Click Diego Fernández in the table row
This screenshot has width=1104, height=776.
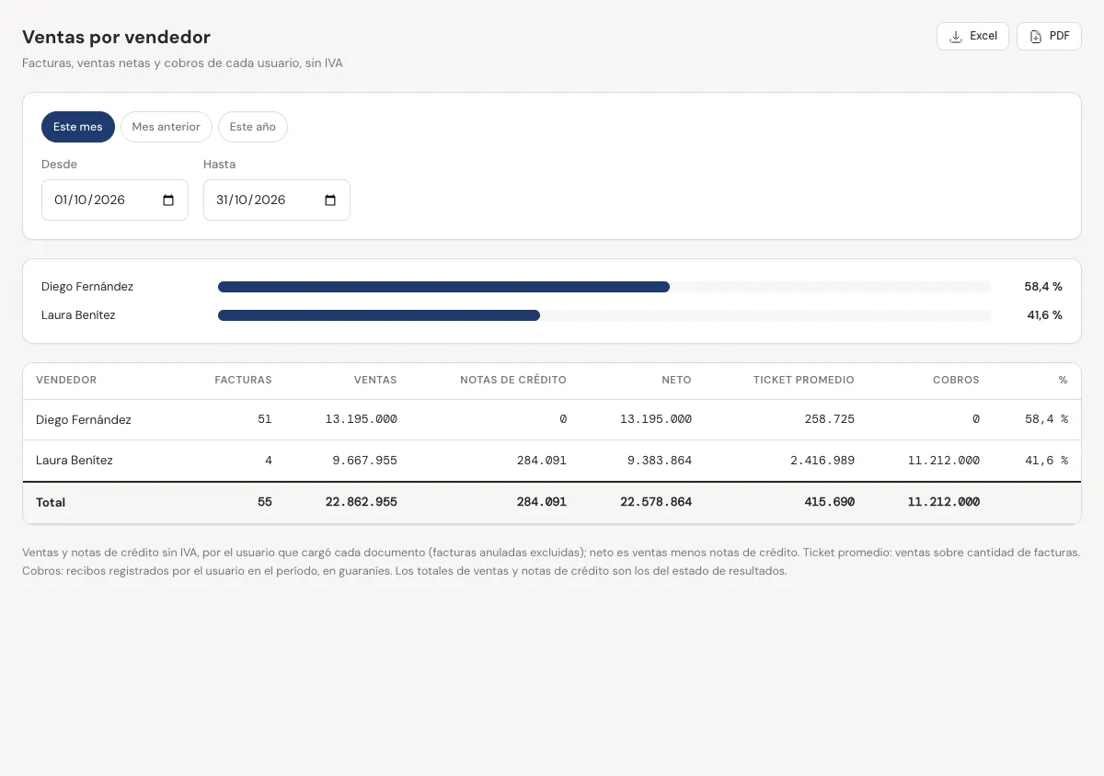tap(84, 420)
